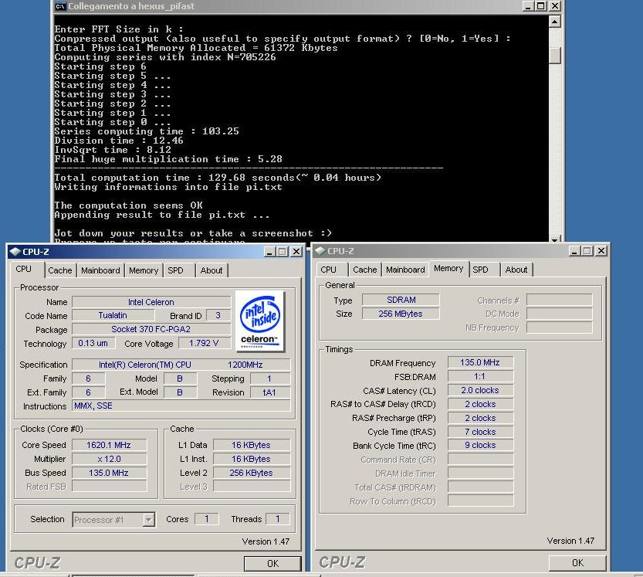Screen dimensions: 643x577
Task: Click the Bank Cycle Time 9 clocks value
Action: (480, 445)
